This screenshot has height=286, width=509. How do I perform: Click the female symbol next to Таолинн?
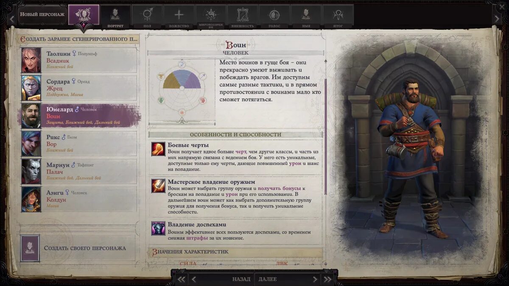pyautogui.click(x=74, y=53)
